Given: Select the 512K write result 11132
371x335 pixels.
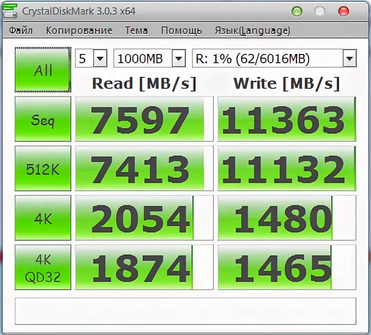Looking at the screenshot, I should (287, 168).
